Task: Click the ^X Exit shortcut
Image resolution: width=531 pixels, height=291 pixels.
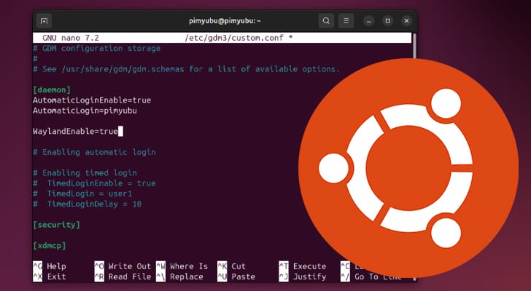Action: point(50,277)
